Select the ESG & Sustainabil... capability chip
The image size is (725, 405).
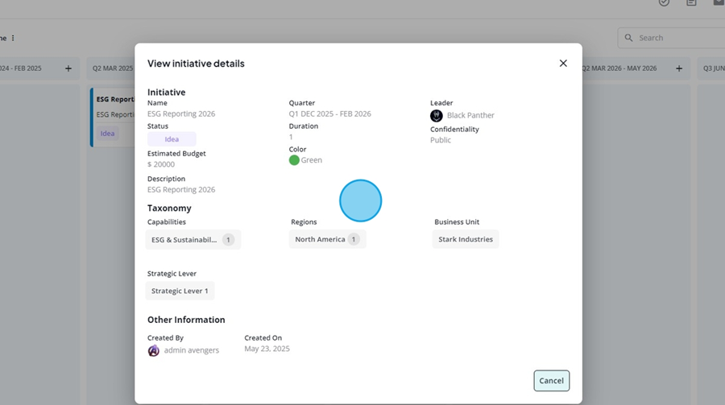click(193, 239)
